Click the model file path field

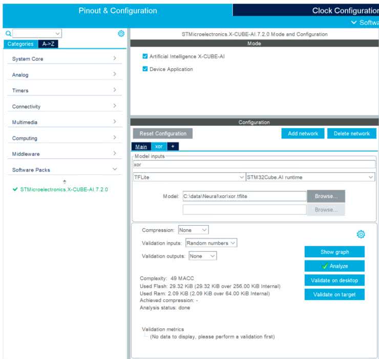tap(244, 196)
